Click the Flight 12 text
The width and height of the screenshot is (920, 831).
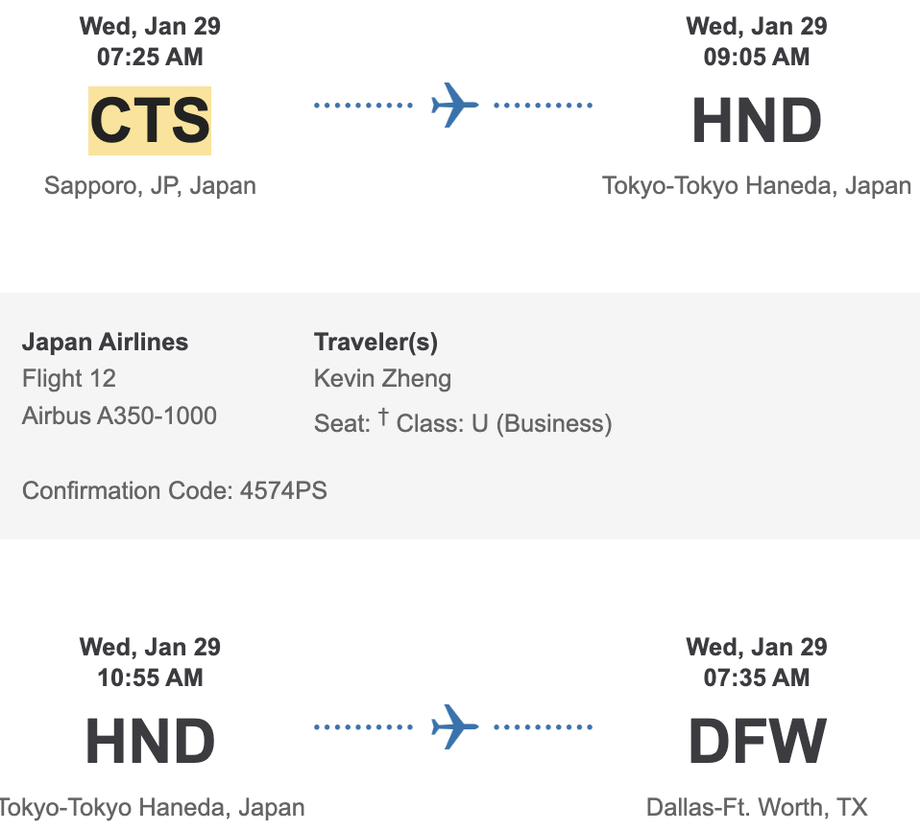(x=69, y=379)
